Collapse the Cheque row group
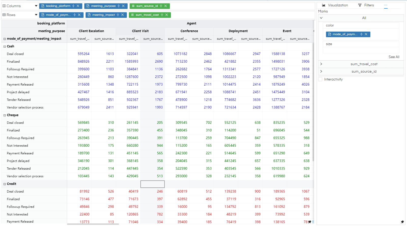The image size is (407, 230). 5,115
